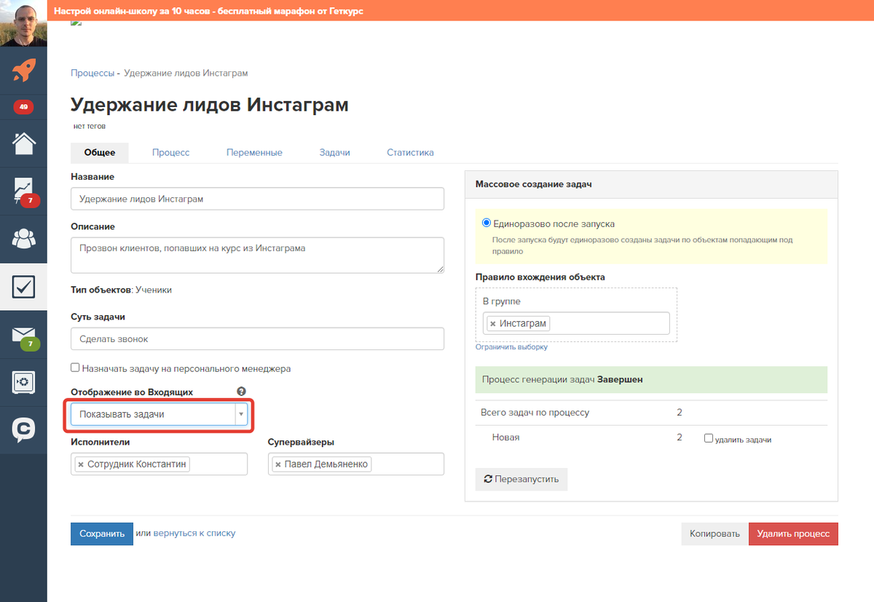Image resolution: width=874 pixels, height=602 pixels.
Task: Open the safe vault sidebar icon
Action: [x=23, y=382]
